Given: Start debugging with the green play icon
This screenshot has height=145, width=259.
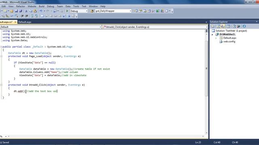Looking at the screenshot, I should [x=67, y=11].
